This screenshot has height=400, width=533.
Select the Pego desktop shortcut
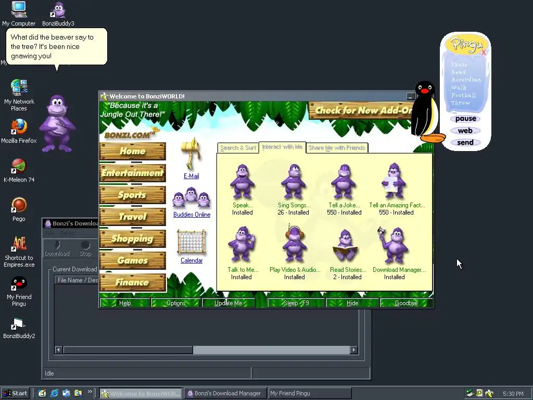[x=19, y=209]
